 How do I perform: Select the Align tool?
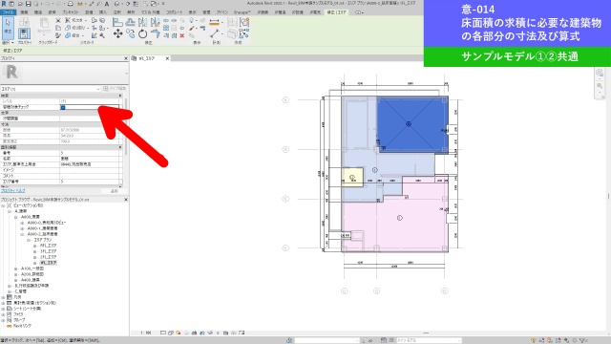[117, 22]
